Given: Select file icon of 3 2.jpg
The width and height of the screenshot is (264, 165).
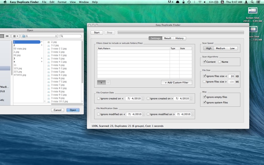Looking at the screenshot, I should click(49, 45).
